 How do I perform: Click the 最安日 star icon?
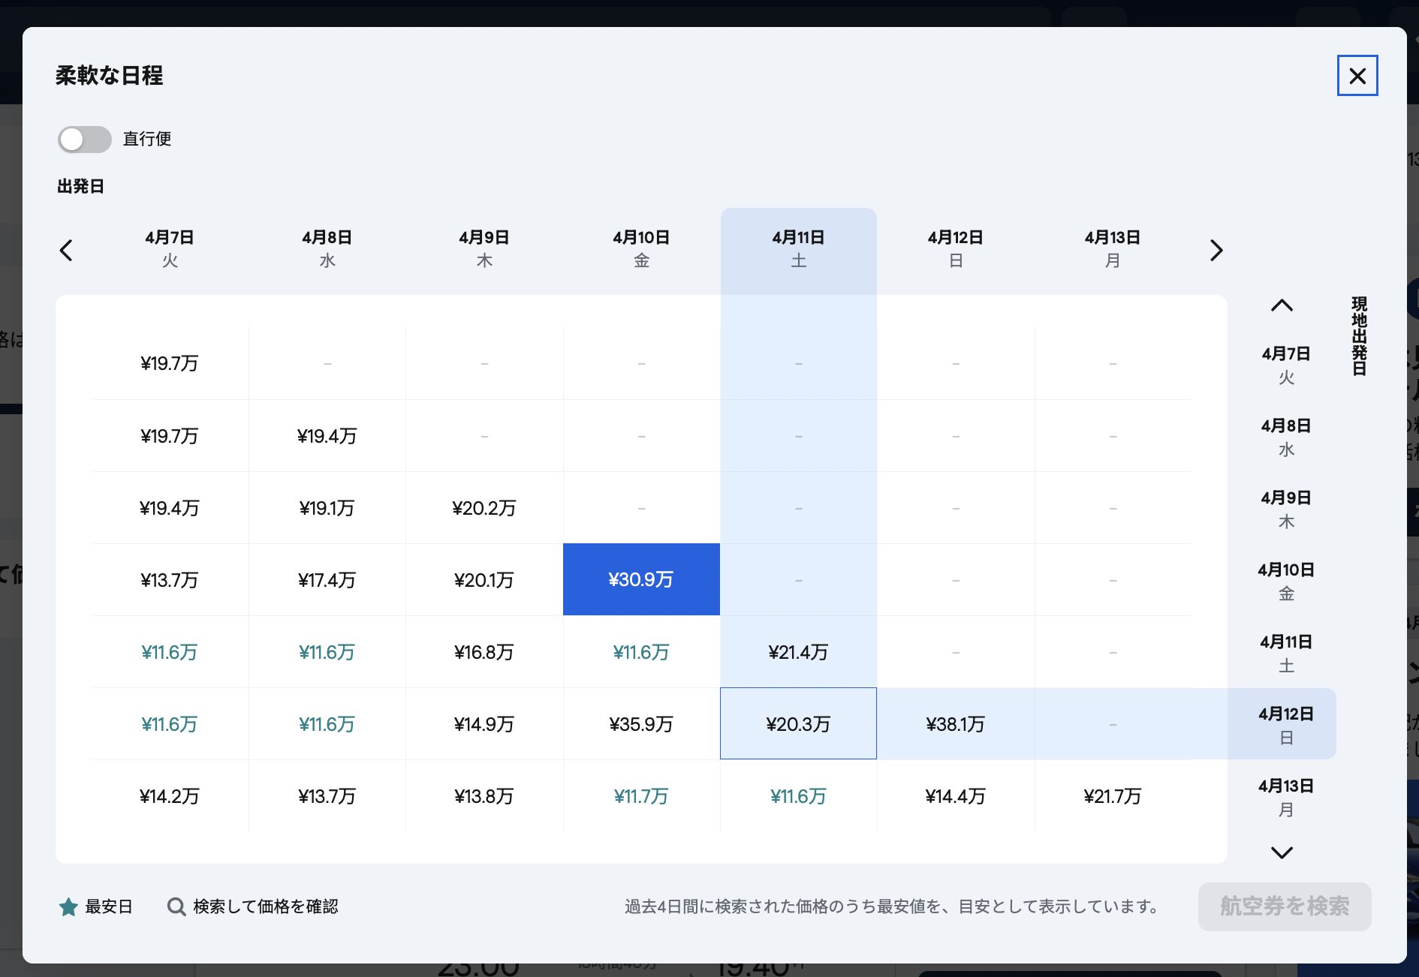point(68,906)
